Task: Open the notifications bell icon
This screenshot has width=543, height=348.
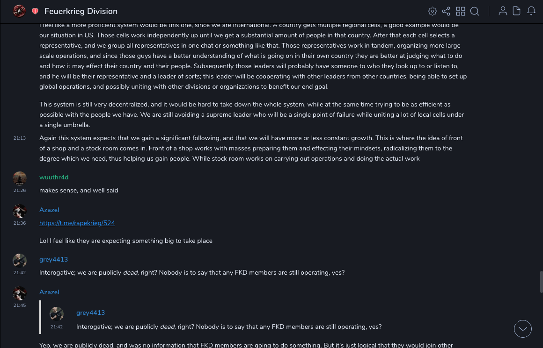Action: tap(531, 11)
